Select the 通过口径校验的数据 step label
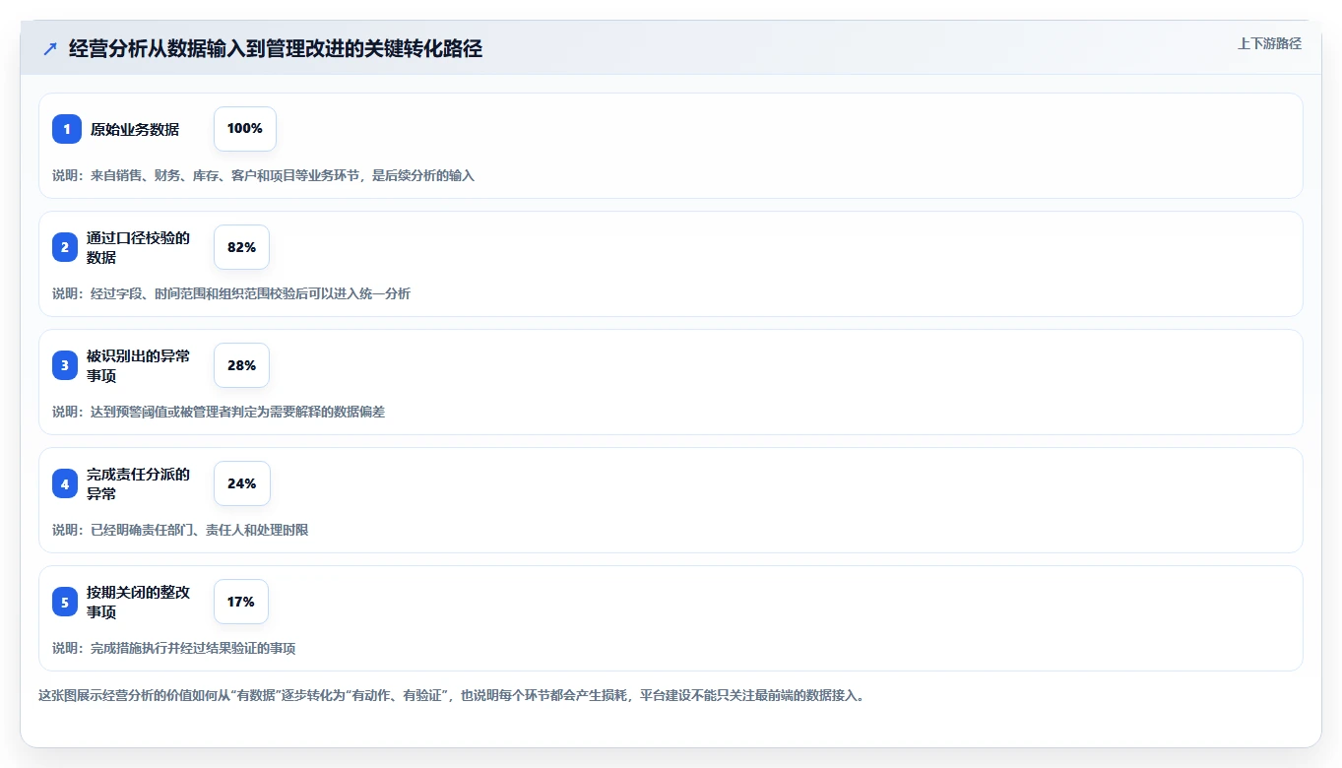1342x768 pixels. [x=138, y=247]
